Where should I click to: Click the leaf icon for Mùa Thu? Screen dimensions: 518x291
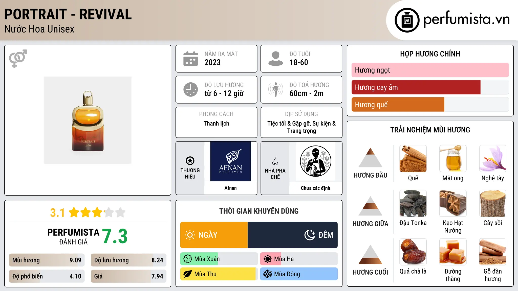[188, 274]
